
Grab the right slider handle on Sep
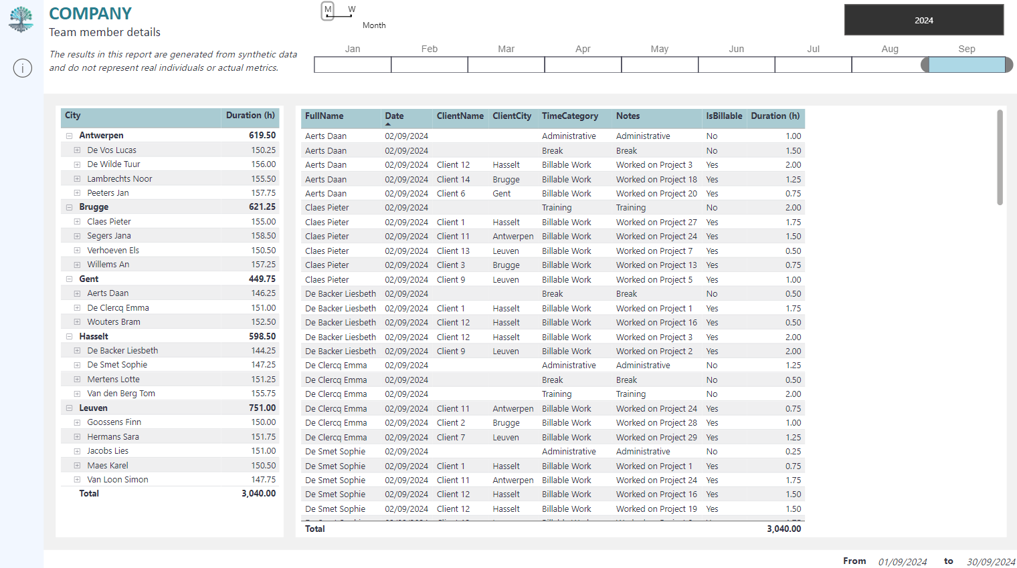click(1009, 65)
